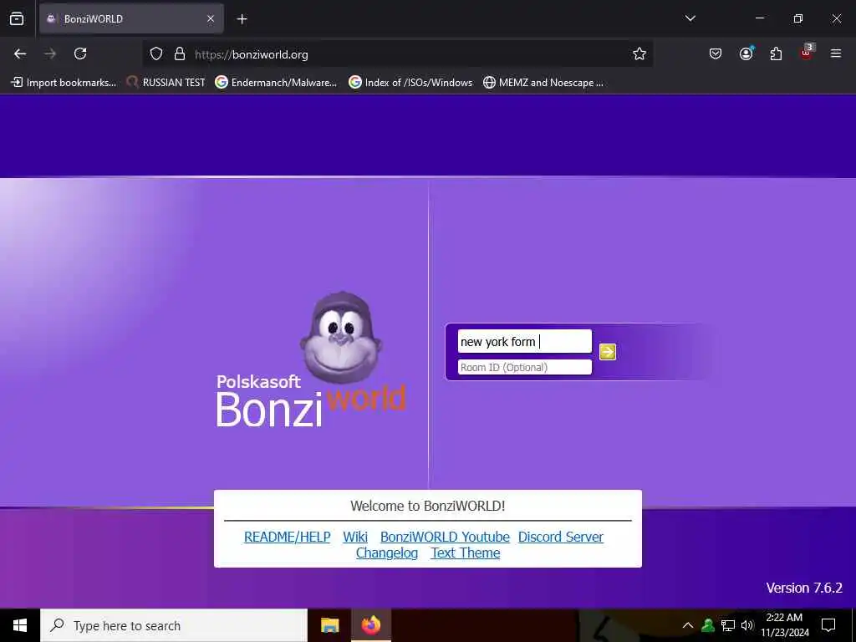Open the README/HELP link
The image size is (856, 642).
tap(288, 538)
